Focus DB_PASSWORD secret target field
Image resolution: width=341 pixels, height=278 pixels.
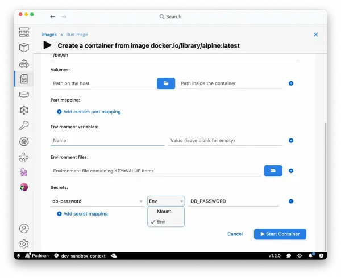tap(234, 201)
